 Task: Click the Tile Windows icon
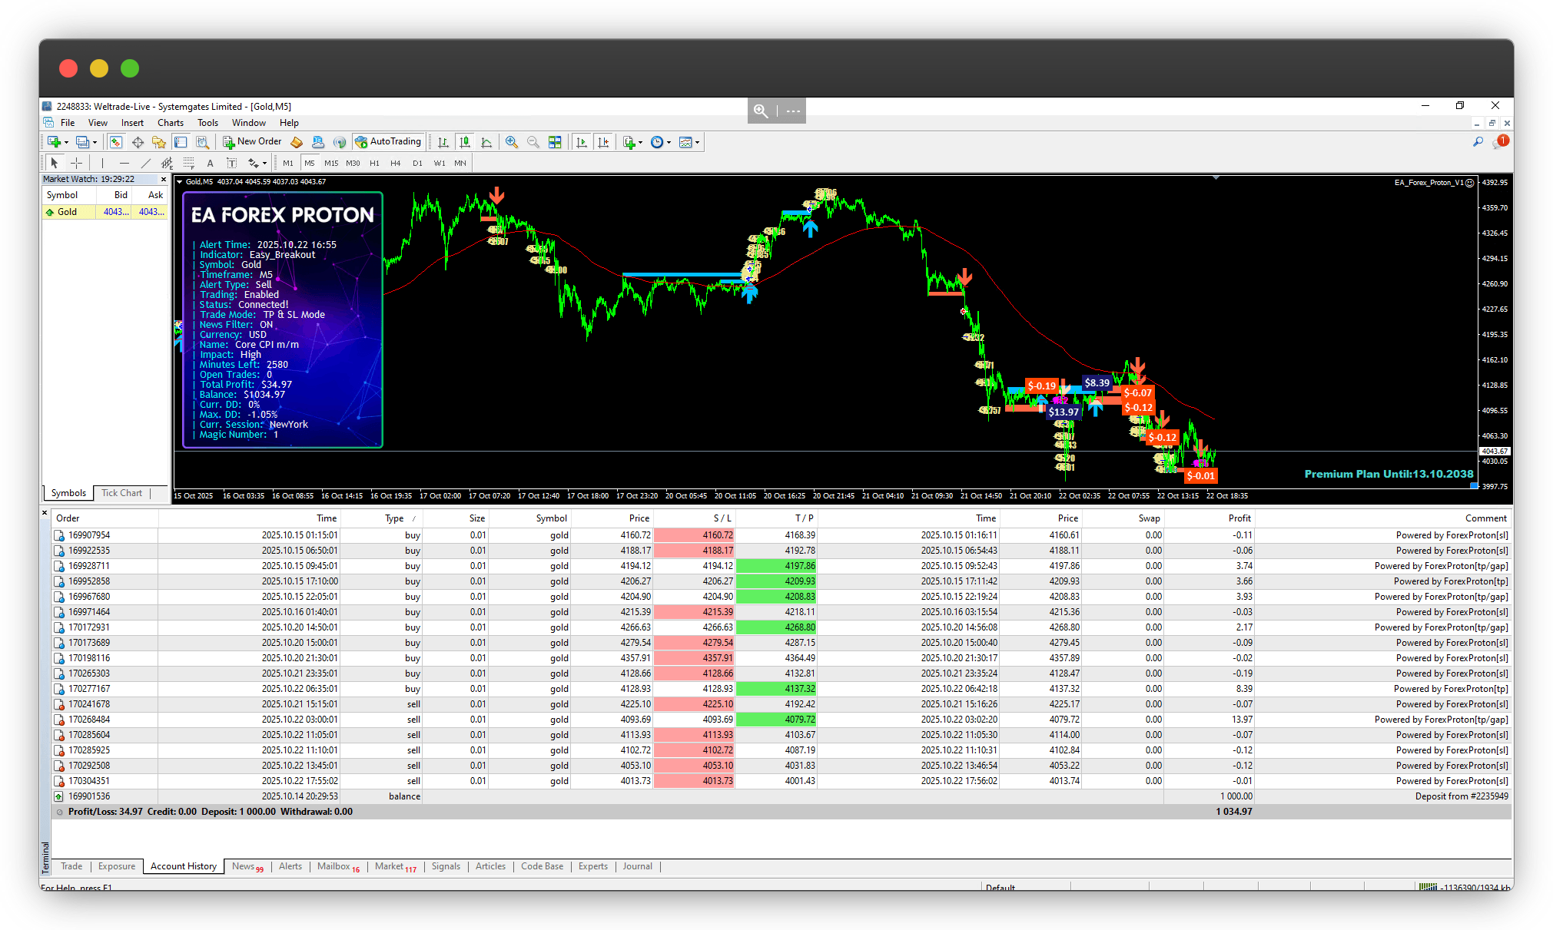pyautogui.click(x=555, y=142)
